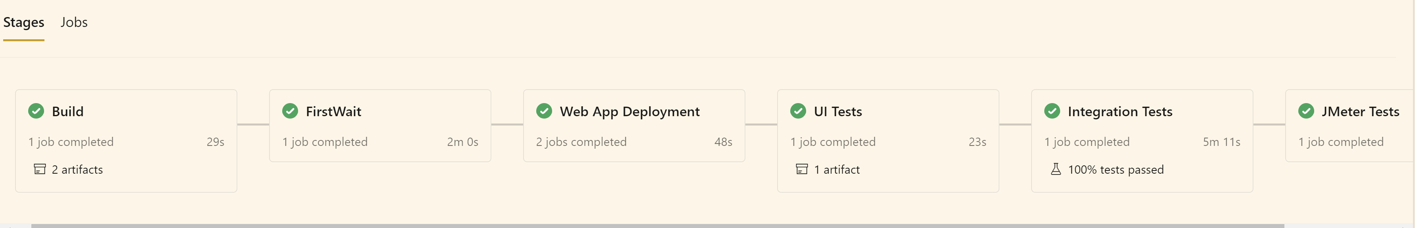1415x228 pixels.
Task: Click '1 job completed' in Integration Tests
Action: click(x=1086, y=142)
